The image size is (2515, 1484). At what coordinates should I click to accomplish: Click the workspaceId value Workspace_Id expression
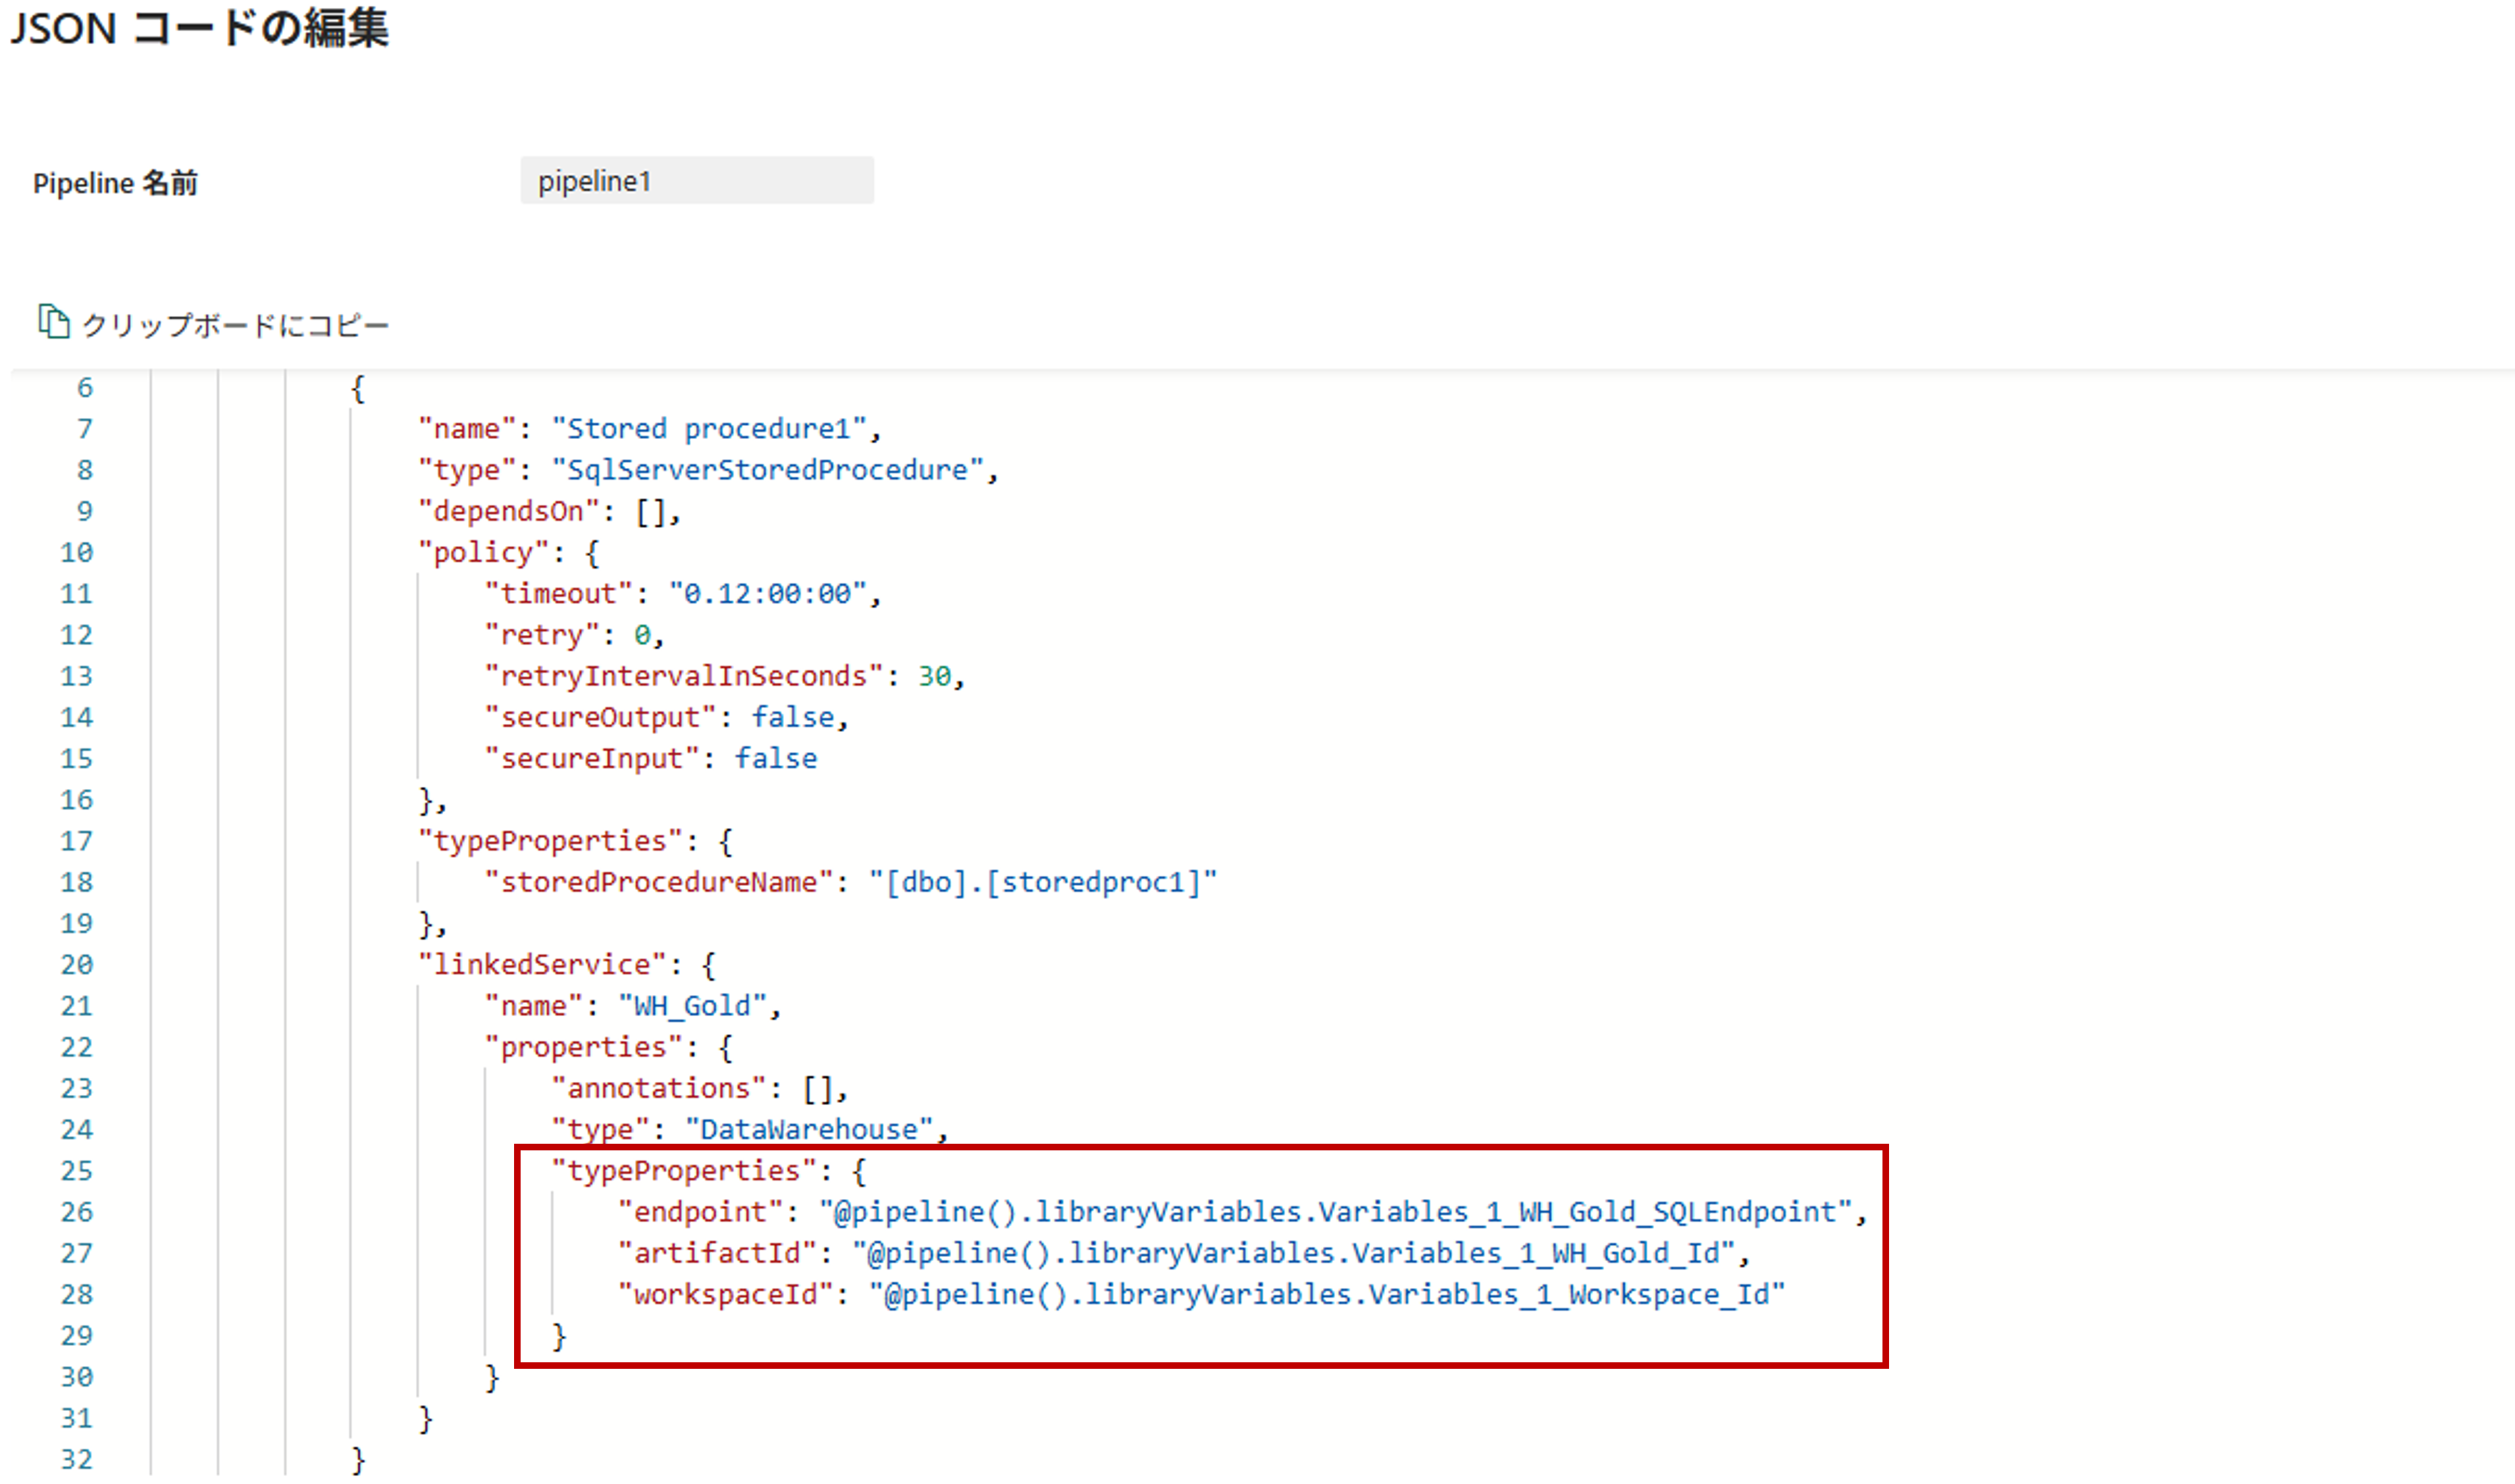1326,1295
